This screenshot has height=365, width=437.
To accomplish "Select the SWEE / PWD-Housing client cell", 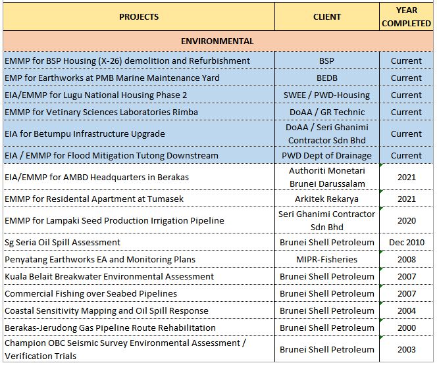I will pos(326,95).
